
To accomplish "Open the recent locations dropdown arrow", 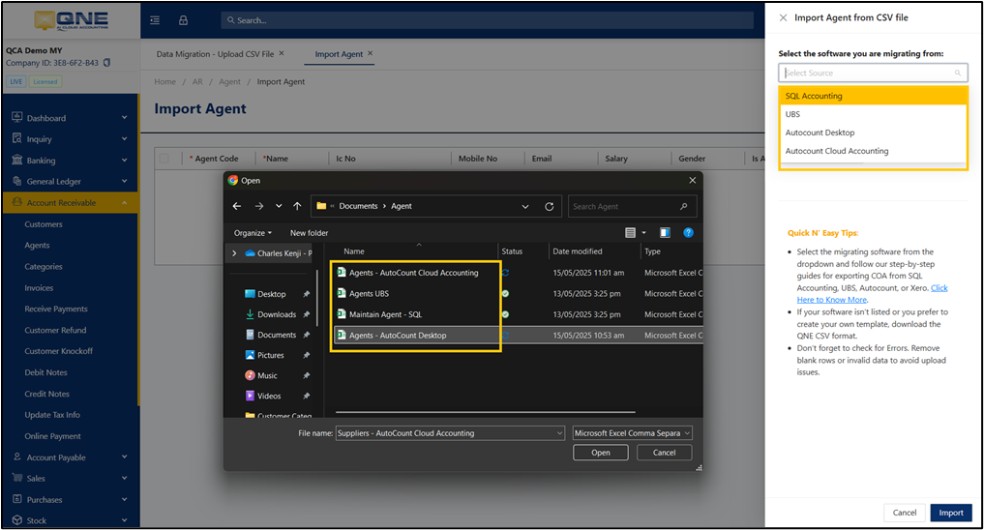I will [279, 206].
